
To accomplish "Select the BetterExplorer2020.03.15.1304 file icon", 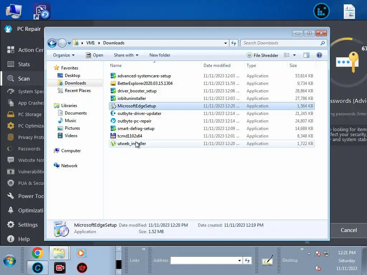I will tap(113, 83).
